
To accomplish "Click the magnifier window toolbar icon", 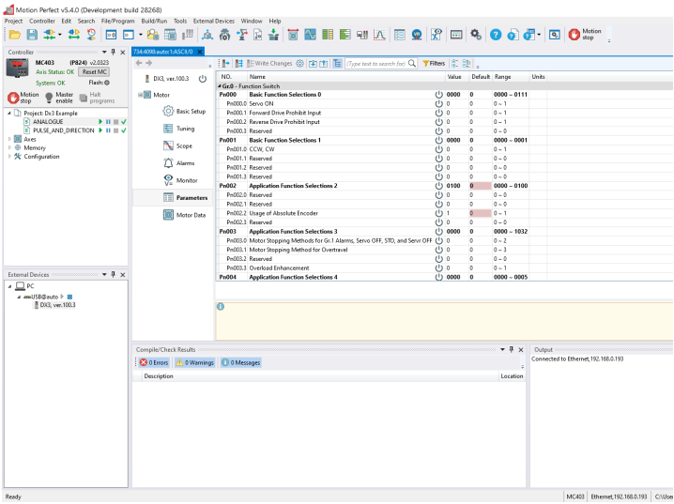I will 555,35.
